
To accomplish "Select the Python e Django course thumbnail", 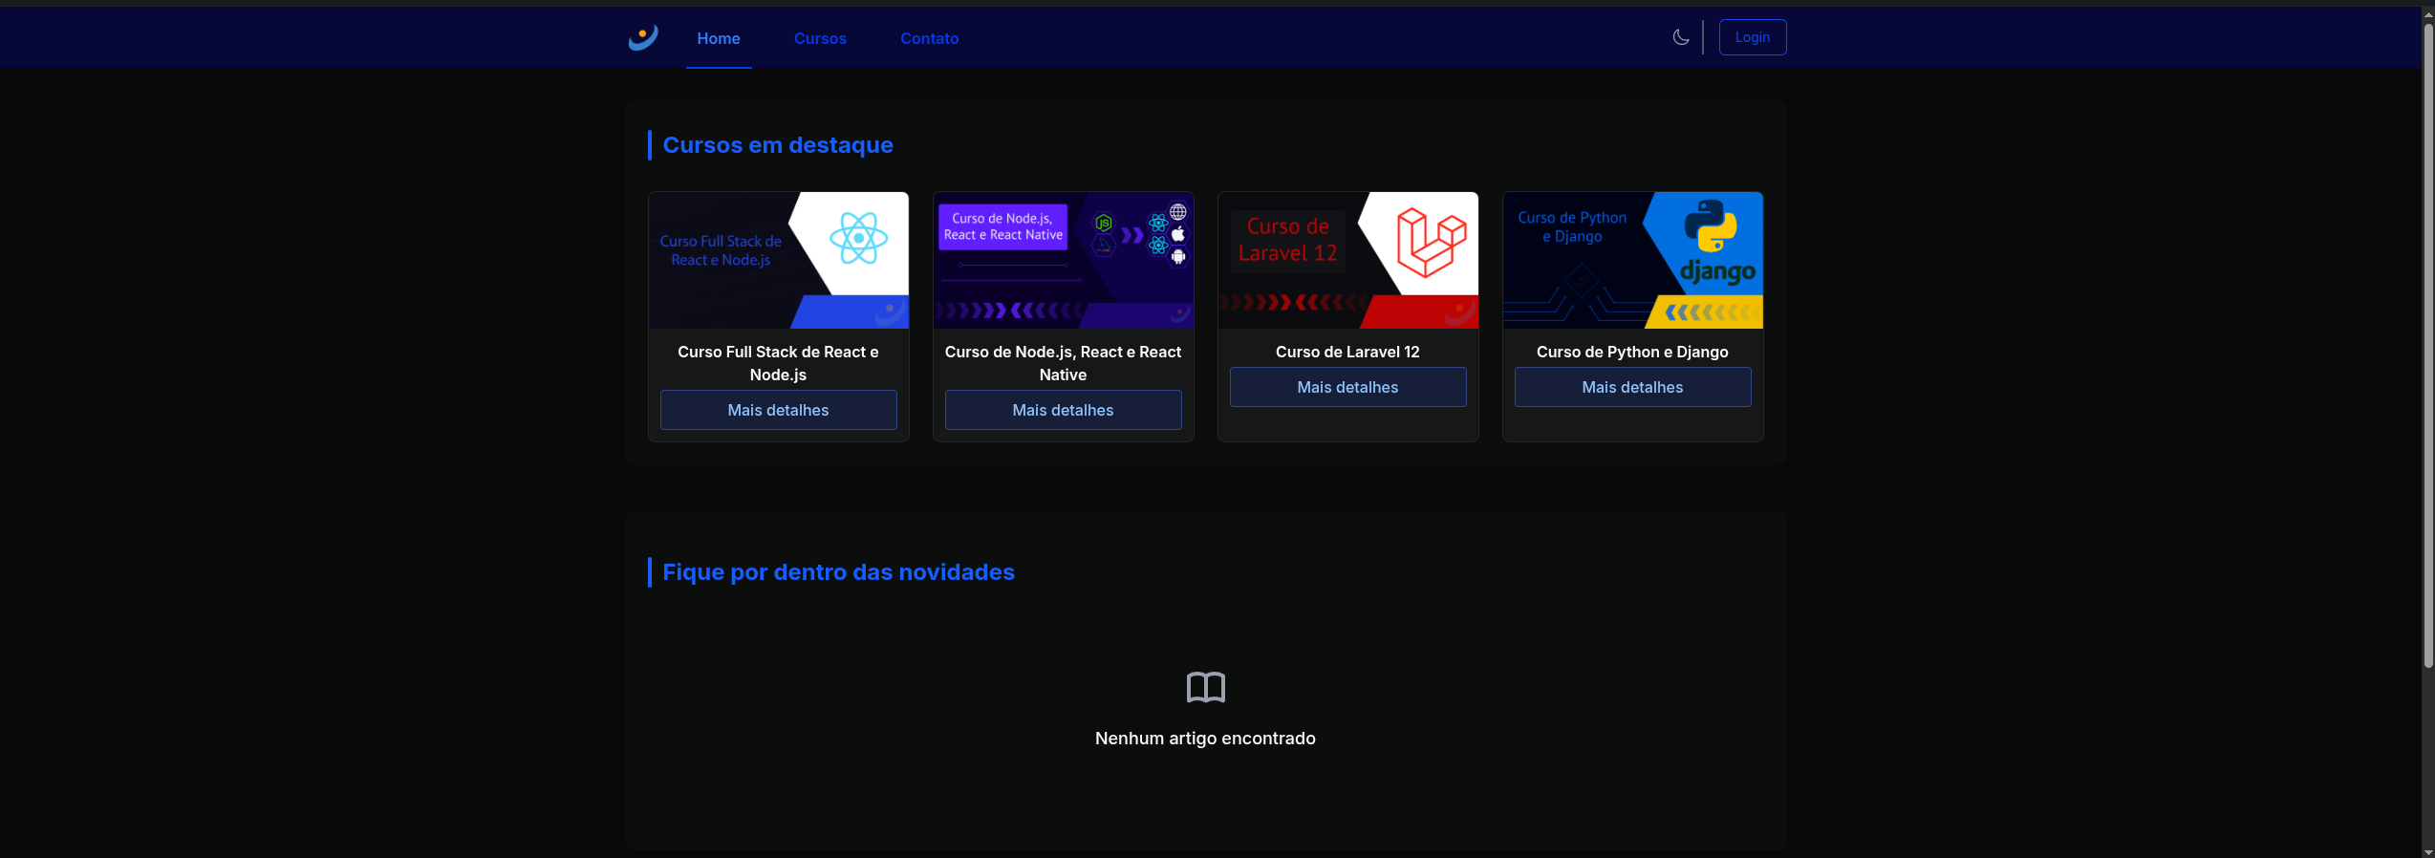I will [x=1632, y=260].
